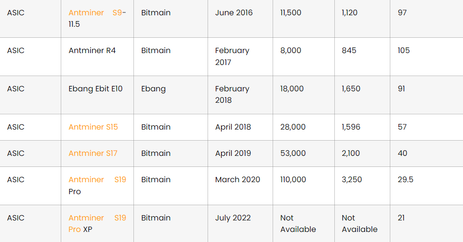
Task: Click the June 2016 date cell
Action: (234, 13)
